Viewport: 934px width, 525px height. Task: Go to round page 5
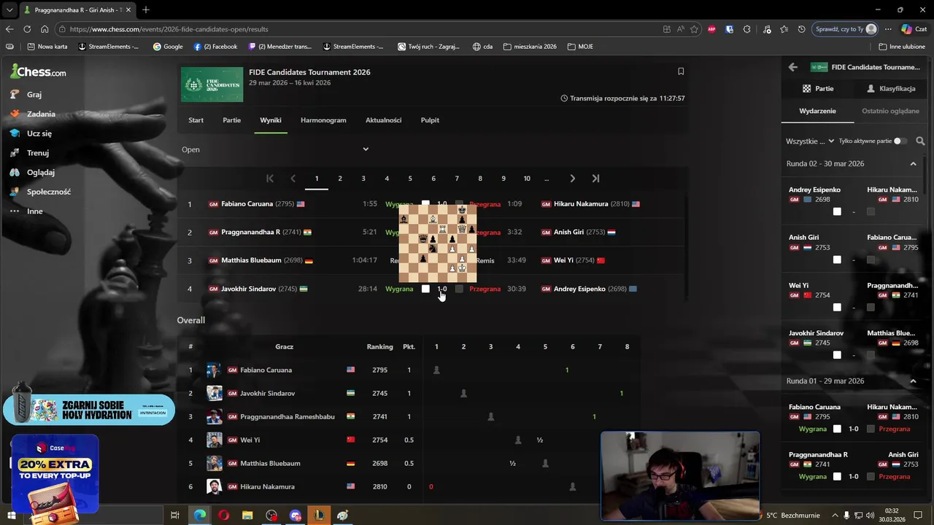coord(410,179)
